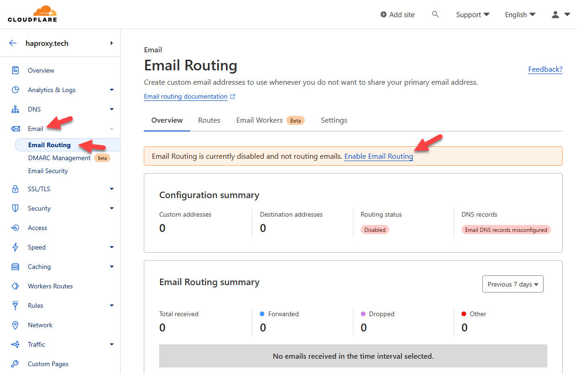Switch to the Settings tab

(334, 120)
